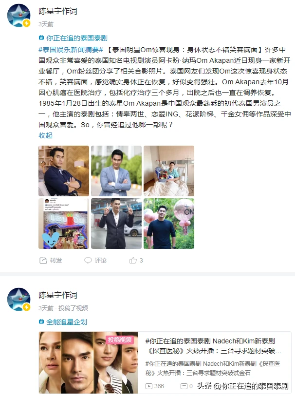This screenshot has width=295, height=396.
Task: Open photo of man in blue blazer
Action: click(116, 171)
